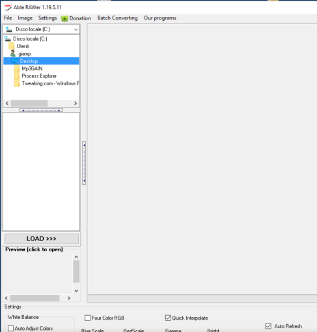Click Preview panel scroll left arrow
Viewport: 317px width, 332px height.
pos(7,298)
